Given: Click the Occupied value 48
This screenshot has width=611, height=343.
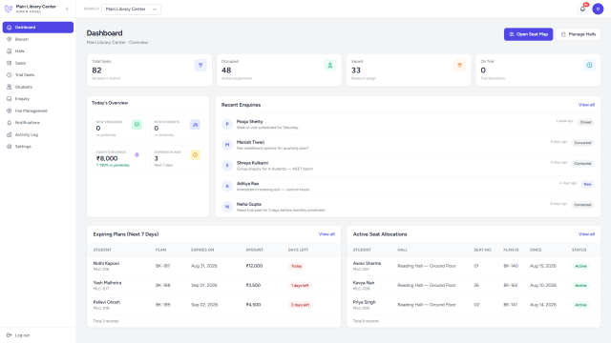Looking at the screenshot, I should click(x=226, y=71).
